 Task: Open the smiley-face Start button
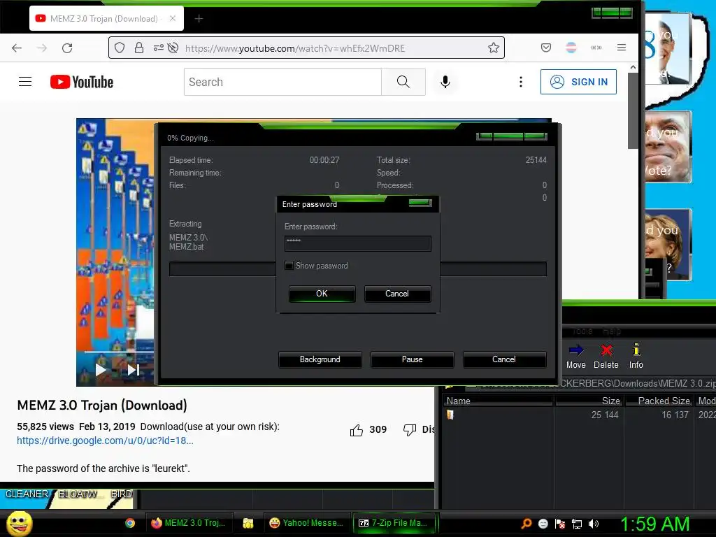tap(19, 523)
